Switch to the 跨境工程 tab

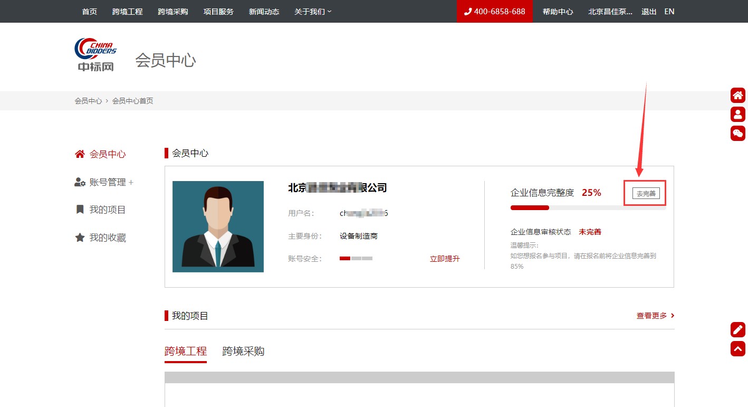click(x=186, y=352)
